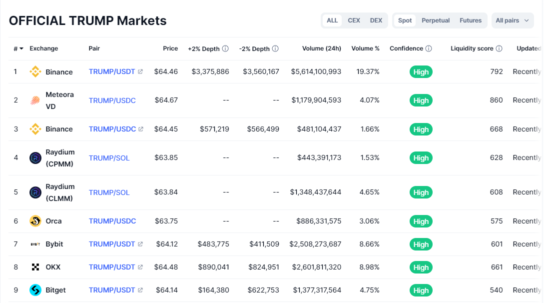Click the Meteora VD exchange name
544x303 pixels.
tap(59, 100)
